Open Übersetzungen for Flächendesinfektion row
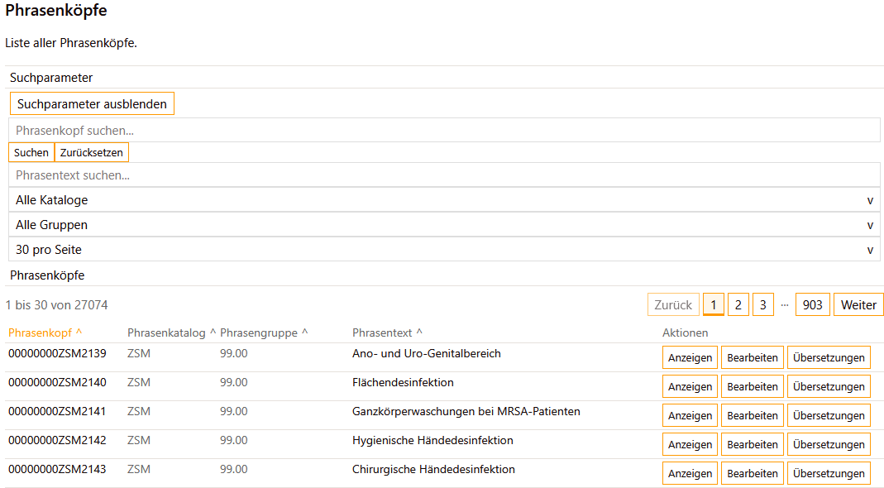884x488 pixels. 829,386
